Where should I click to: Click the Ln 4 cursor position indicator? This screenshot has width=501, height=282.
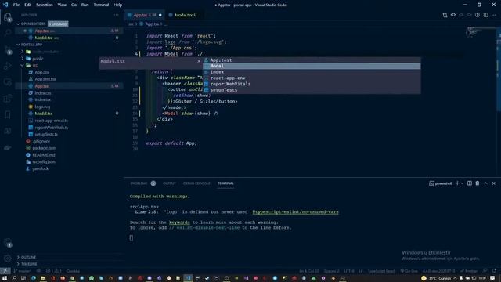(x=309, y=271)
